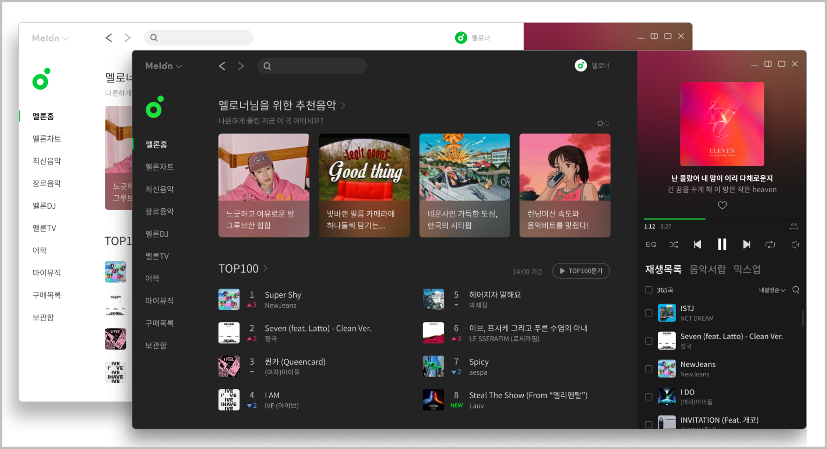
Task: Check the ISTJ song checkbox
Action: pyautogui.click(x=649, y=313)
